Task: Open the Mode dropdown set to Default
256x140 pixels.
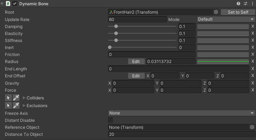Action: coord(226,19)
